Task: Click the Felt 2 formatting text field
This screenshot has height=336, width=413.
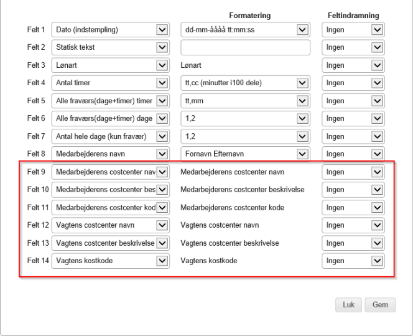Action: point(245,47)
